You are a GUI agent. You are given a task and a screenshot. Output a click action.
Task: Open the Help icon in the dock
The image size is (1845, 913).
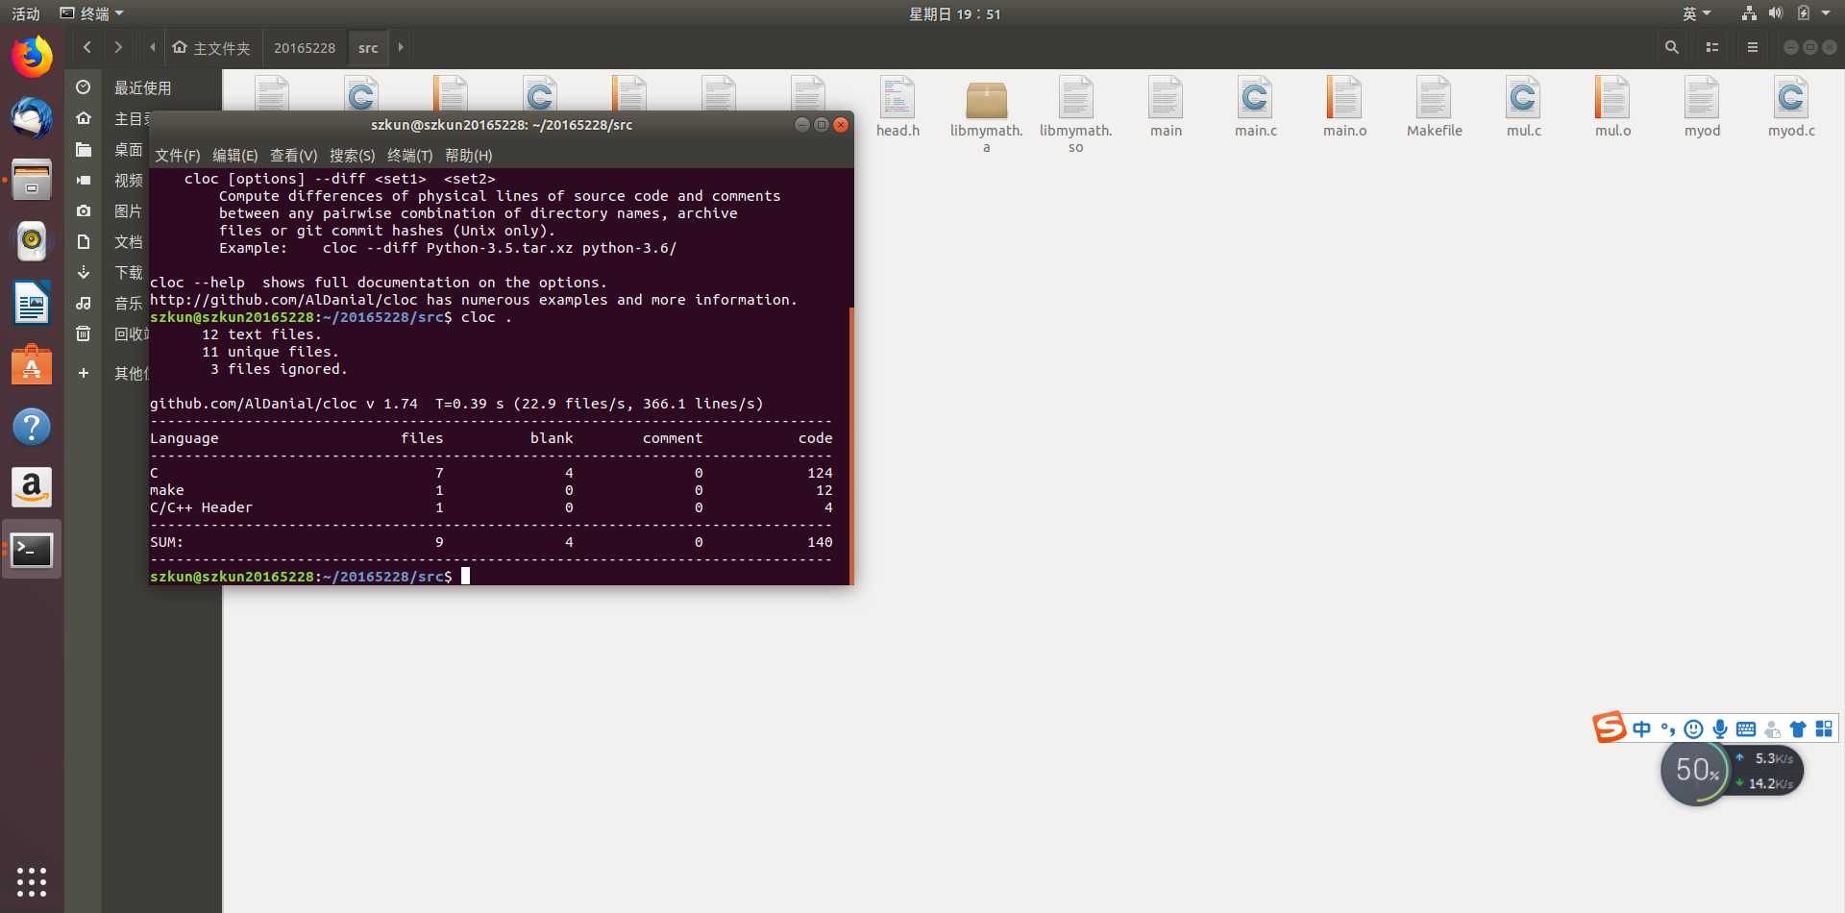click(x=32, y=427)
